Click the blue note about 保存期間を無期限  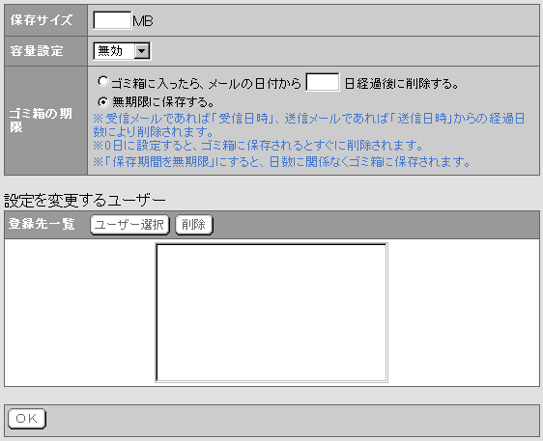(281, 161)
